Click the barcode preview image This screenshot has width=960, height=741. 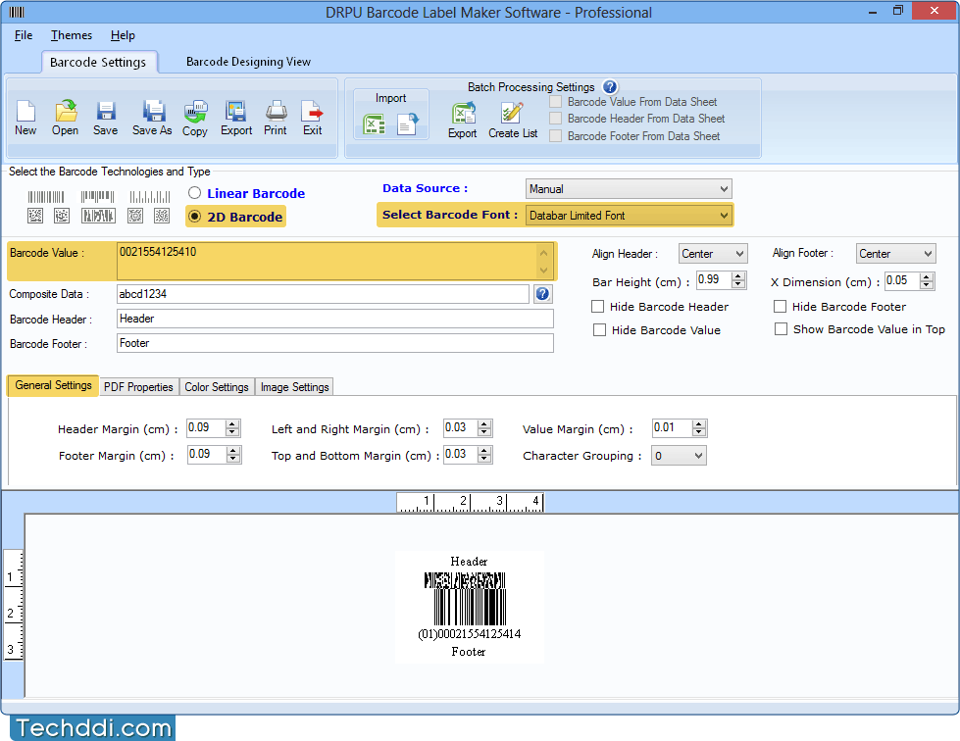(x=469, y=607)
